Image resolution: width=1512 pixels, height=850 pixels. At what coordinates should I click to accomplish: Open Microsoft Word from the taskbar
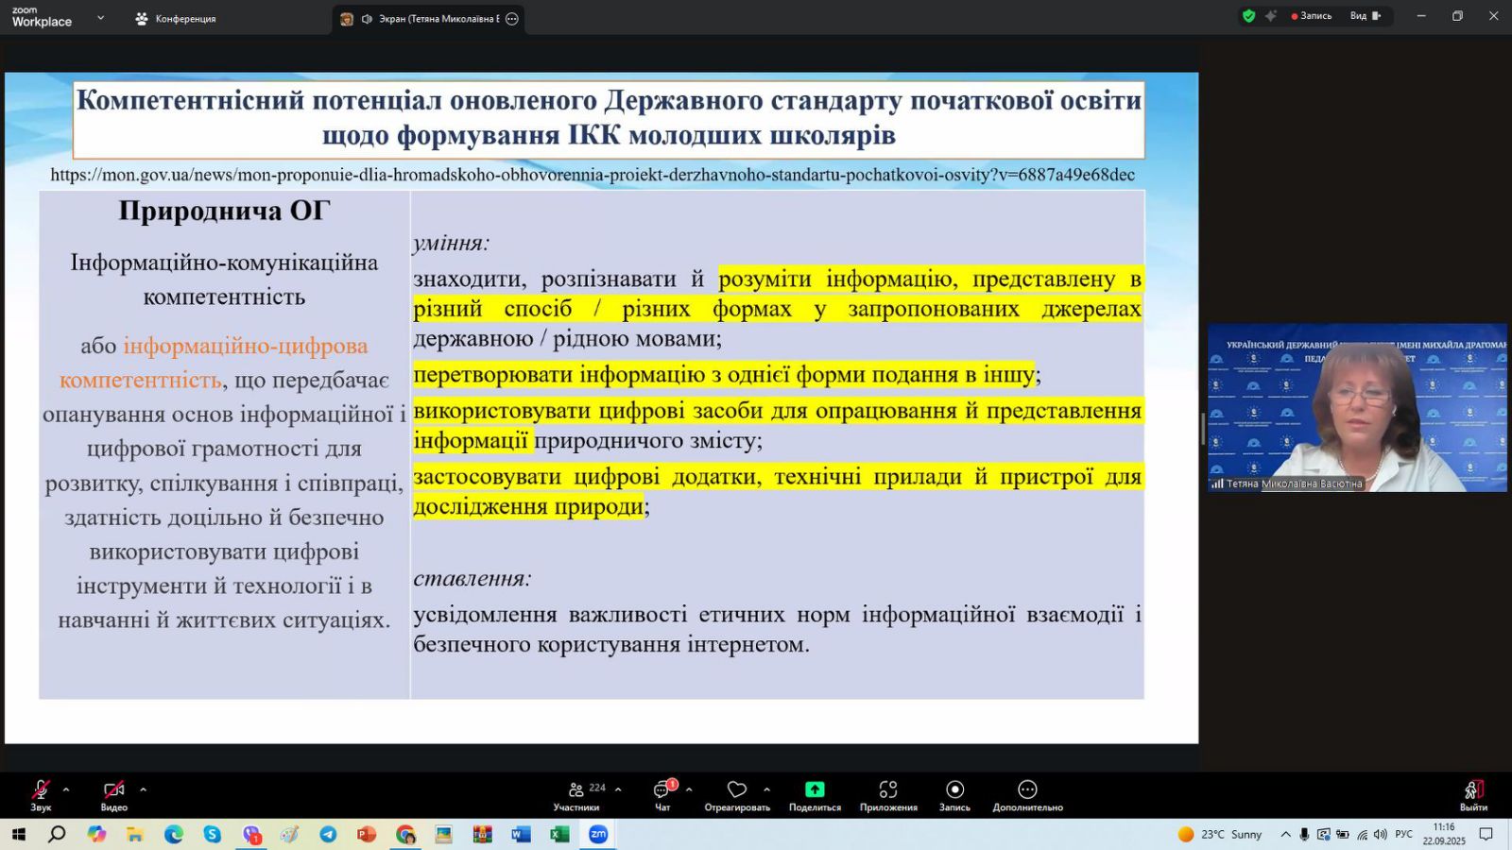[521, 834]
